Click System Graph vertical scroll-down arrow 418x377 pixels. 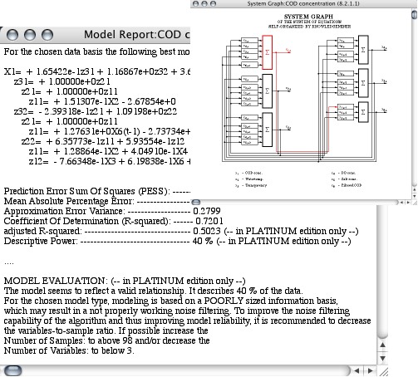pos(415,196)
